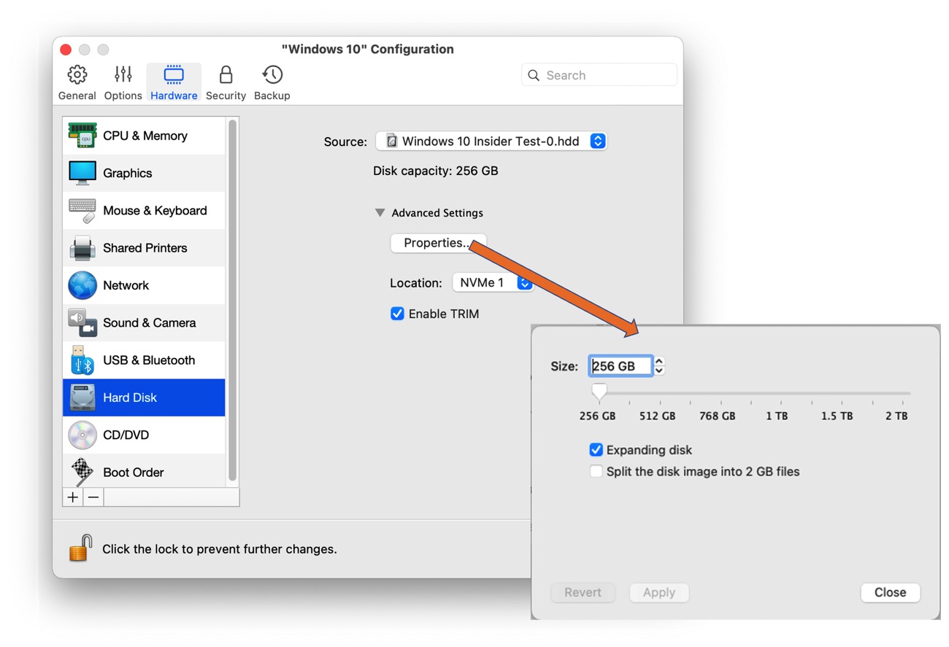Open the Options sliders icon

click(123, 75)
